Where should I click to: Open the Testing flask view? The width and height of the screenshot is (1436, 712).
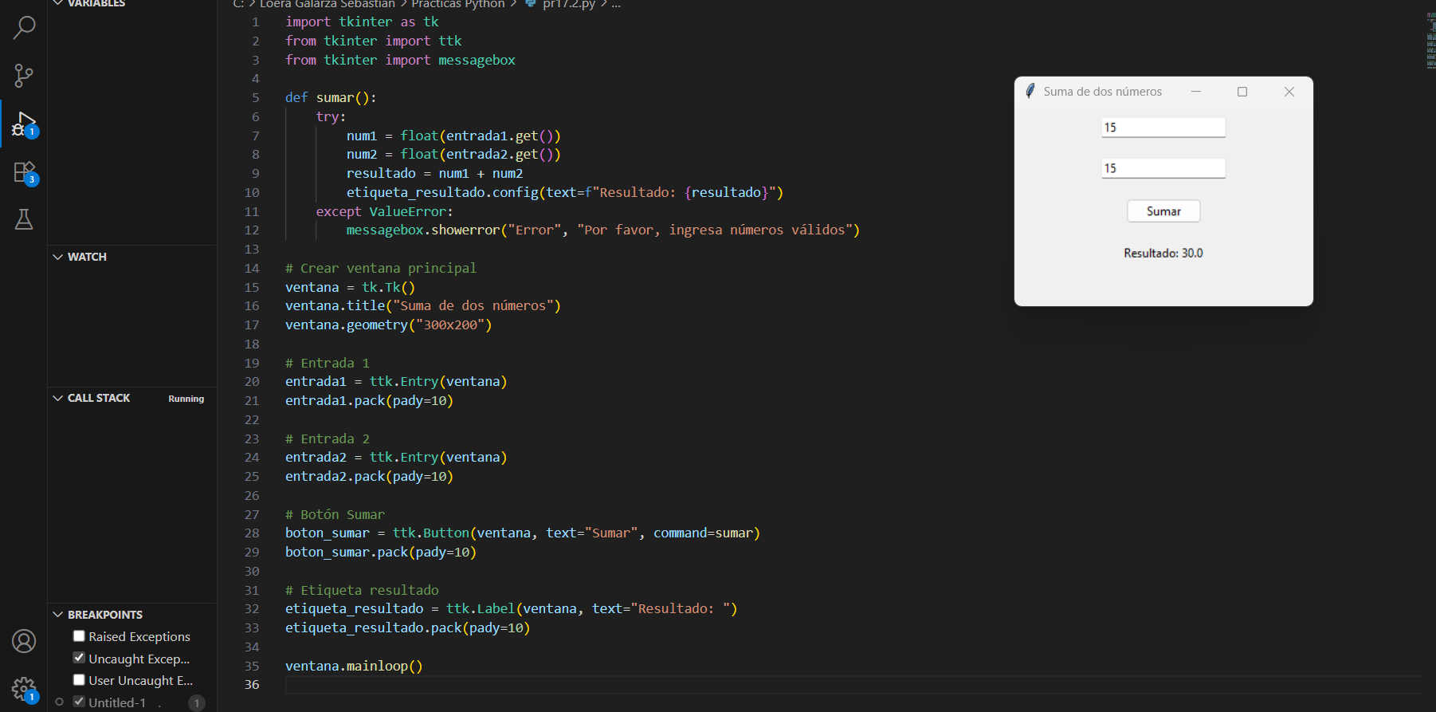click(24, 219)
